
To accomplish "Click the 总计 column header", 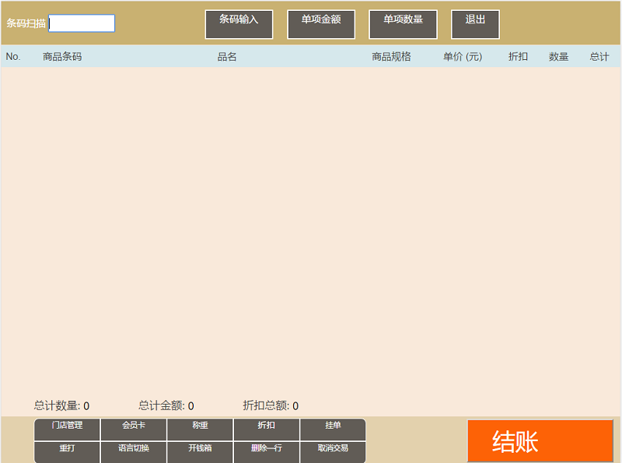I will 599,57.
